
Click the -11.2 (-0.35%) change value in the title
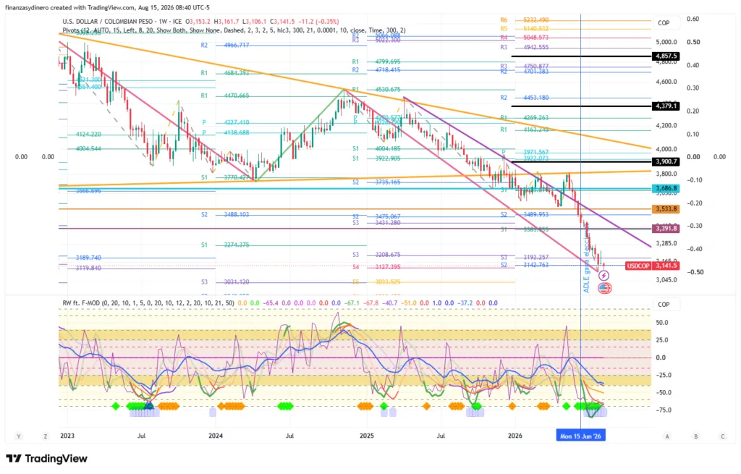click(318, 22)
